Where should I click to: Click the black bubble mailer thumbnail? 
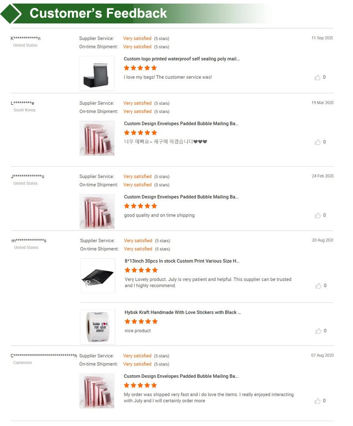point(98,276)
